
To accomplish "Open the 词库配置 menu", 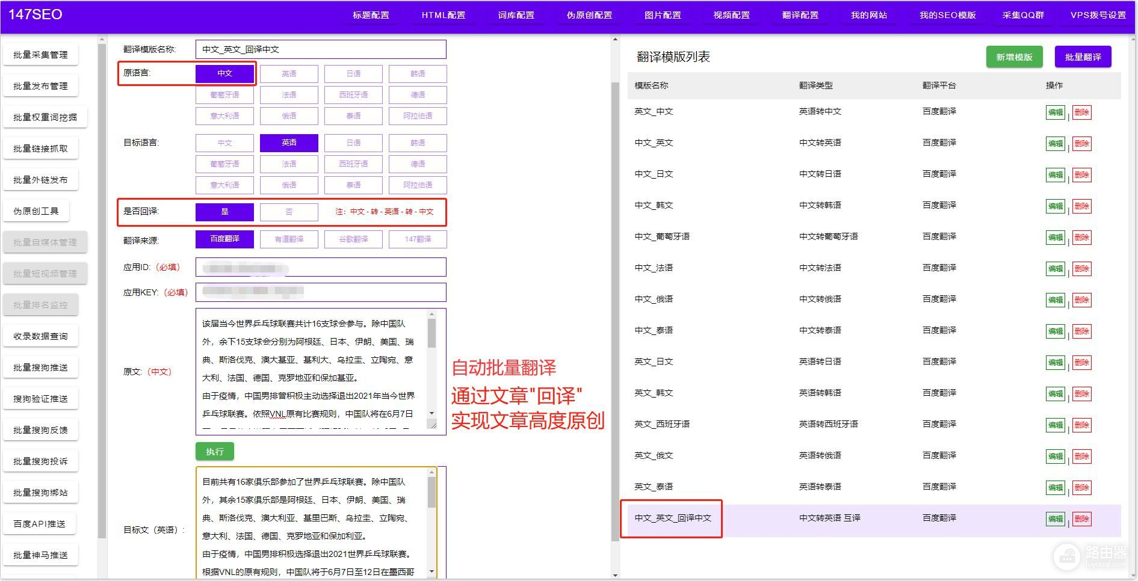I will pyautogui.click(x=516, y=15).
